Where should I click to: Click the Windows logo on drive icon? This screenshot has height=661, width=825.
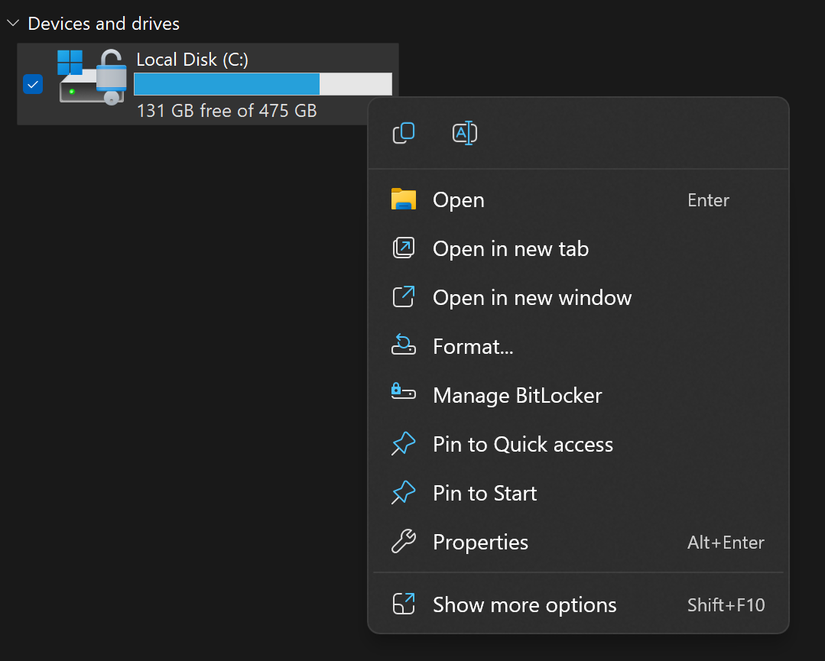pyautogui.click(x=70, y=62)
